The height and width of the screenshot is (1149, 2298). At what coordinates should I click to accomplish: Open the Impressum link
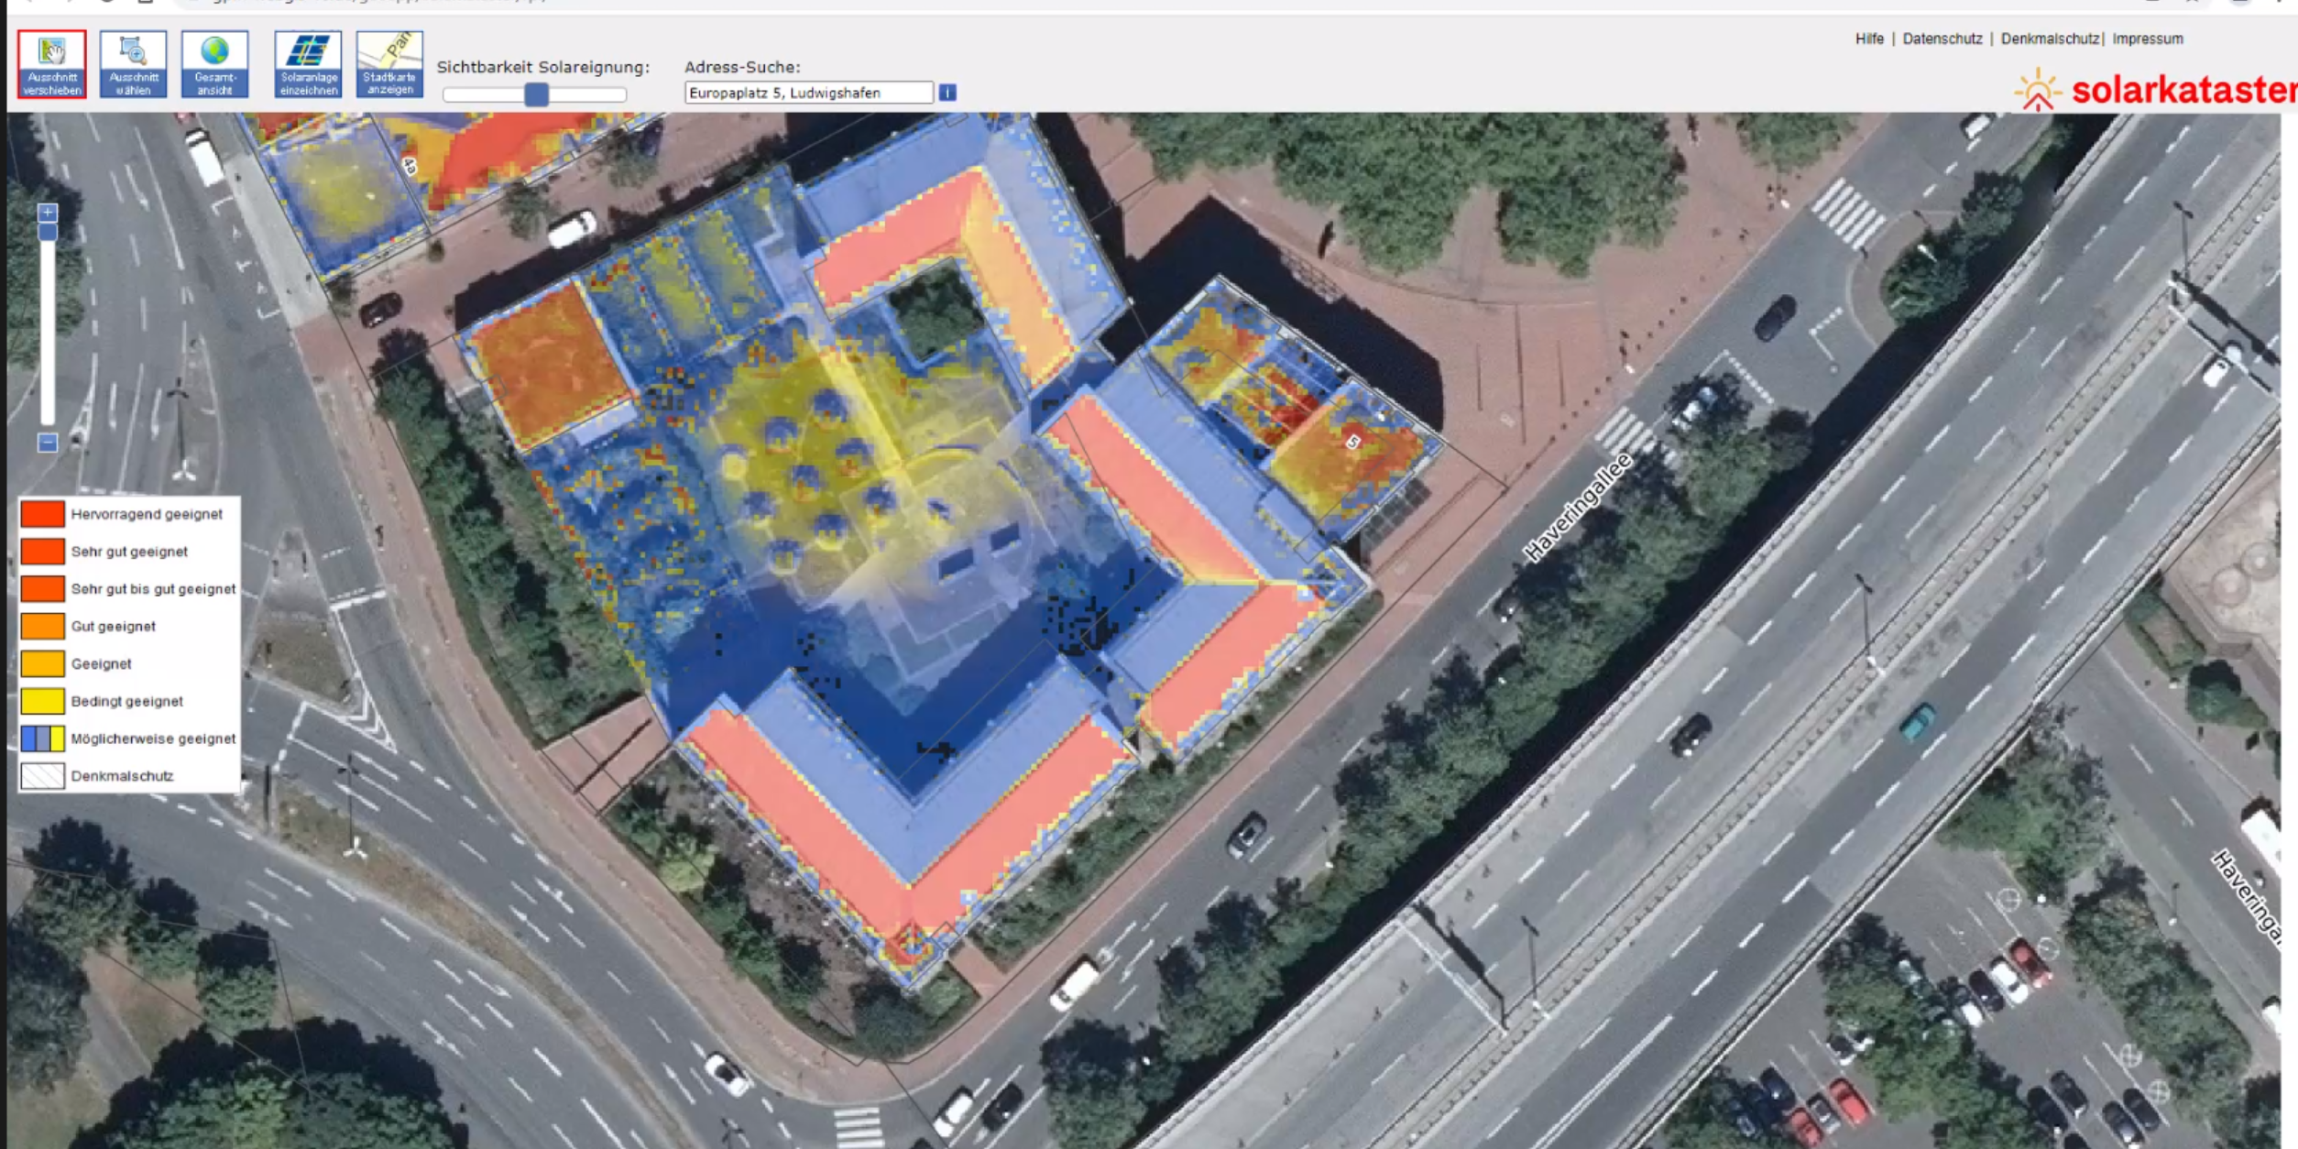2147,38
